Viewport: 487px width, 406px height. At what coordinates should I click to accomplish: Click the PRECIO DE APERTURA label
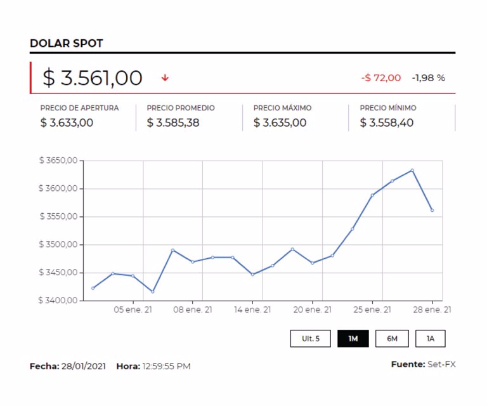click(79, 108)
